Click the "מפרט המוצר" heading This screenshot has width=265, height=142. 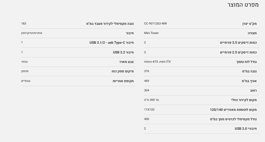(243, 5)
